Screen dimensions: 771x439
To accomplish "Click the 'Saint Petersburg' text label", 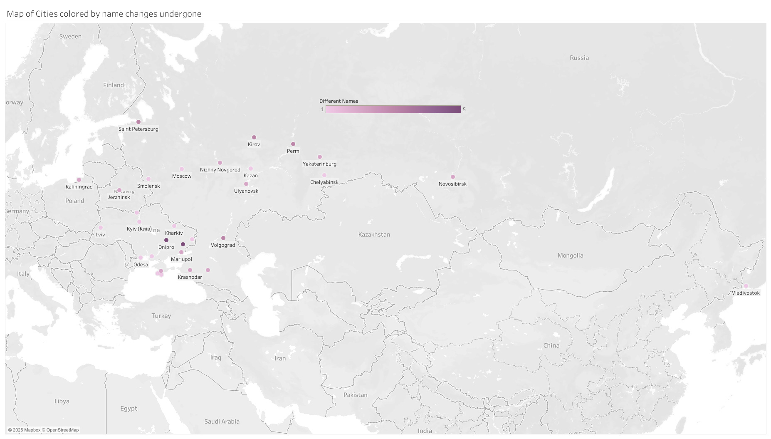I will coord(138,129).
